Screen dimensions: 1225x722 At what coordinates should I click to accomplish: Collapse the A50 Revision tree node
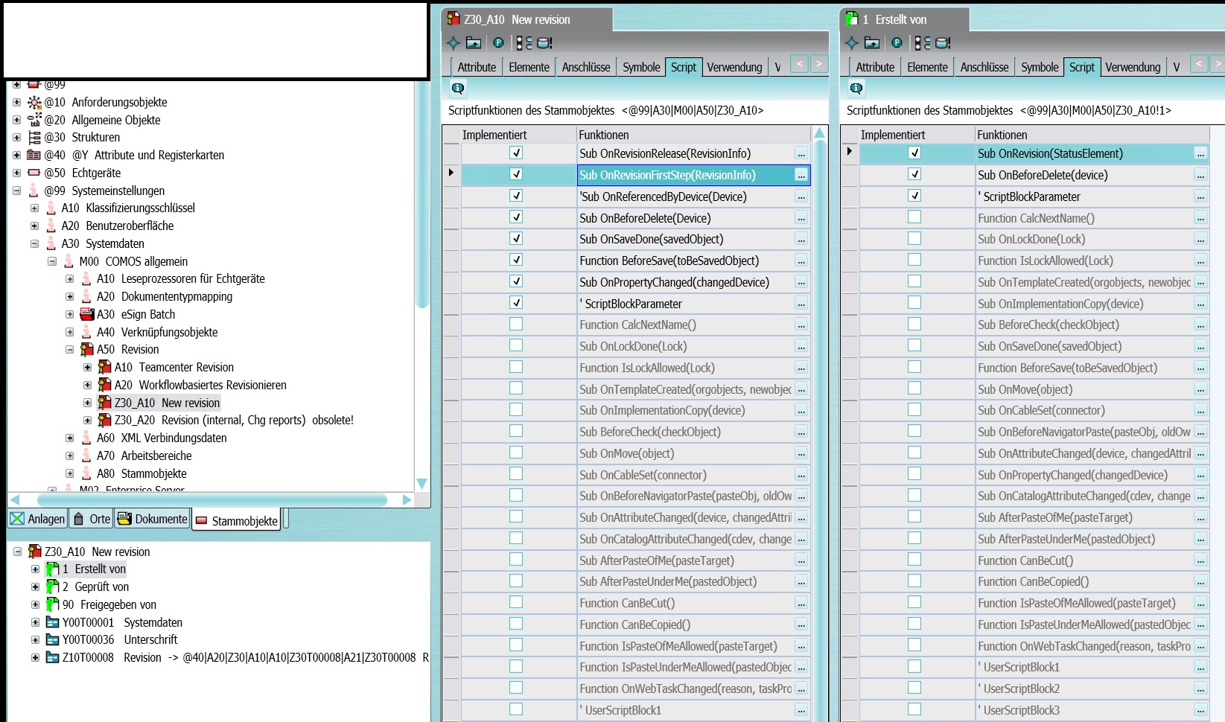70,350
